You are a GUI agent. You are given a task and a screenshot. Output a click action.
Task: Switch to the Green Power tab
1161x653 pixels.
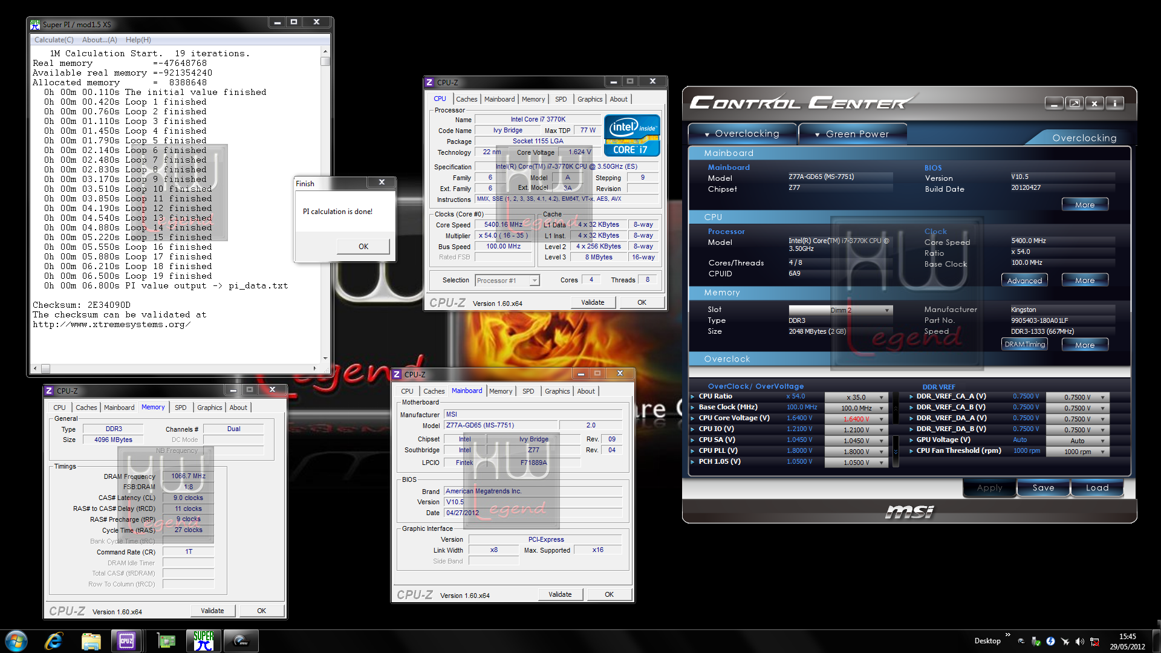click(x=853, y=134)
